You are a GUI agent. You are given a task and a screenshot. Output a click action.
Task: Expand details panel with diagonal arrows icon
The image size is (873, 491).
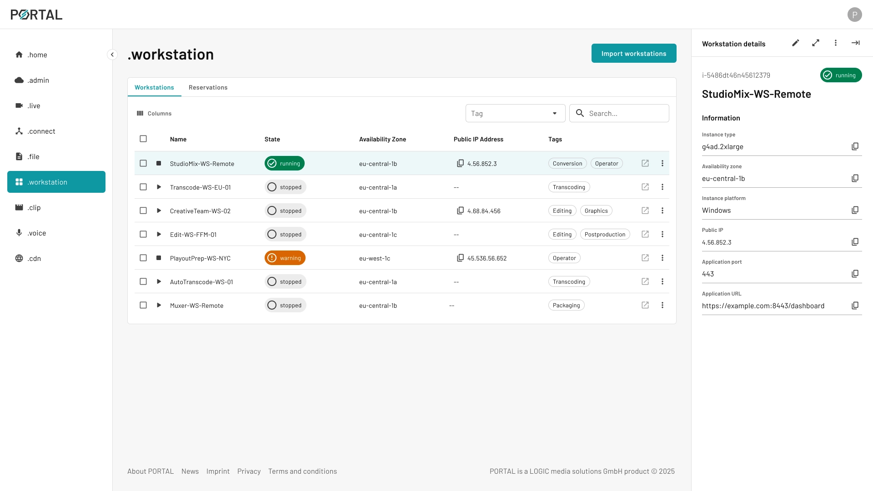coord(815,43)
